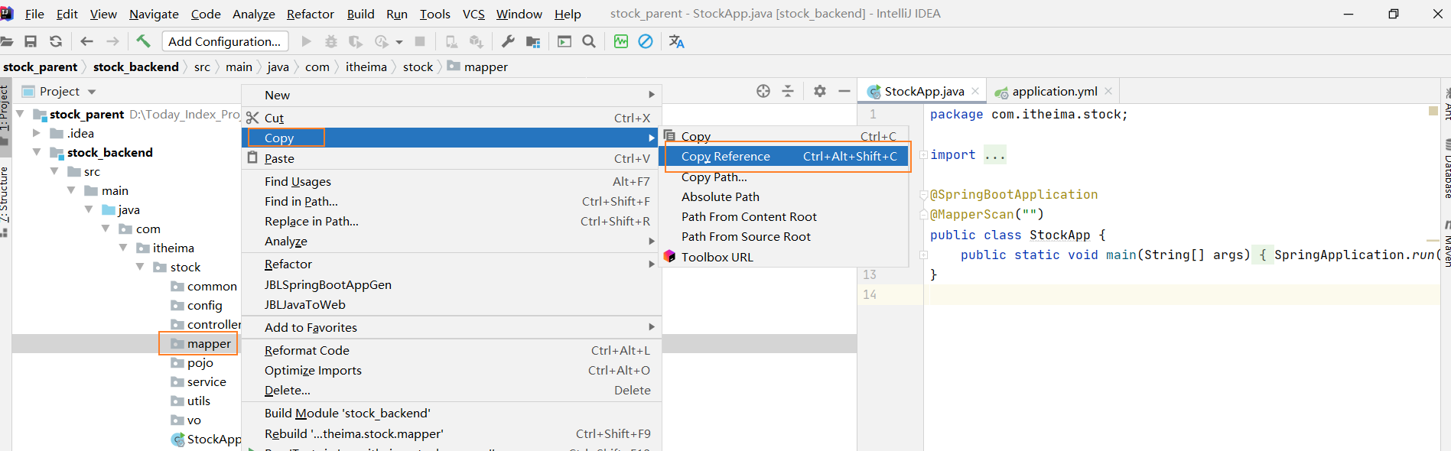This screenshot has width=1451, height=451.
Task: Collapse the src folder node
Action: tap(54, 171)
